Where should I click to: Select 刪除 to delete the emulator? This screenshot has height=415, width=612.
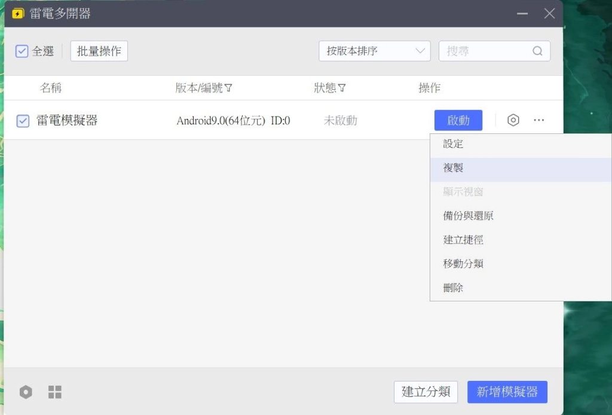pyautogui.click(x=453, y=288)
